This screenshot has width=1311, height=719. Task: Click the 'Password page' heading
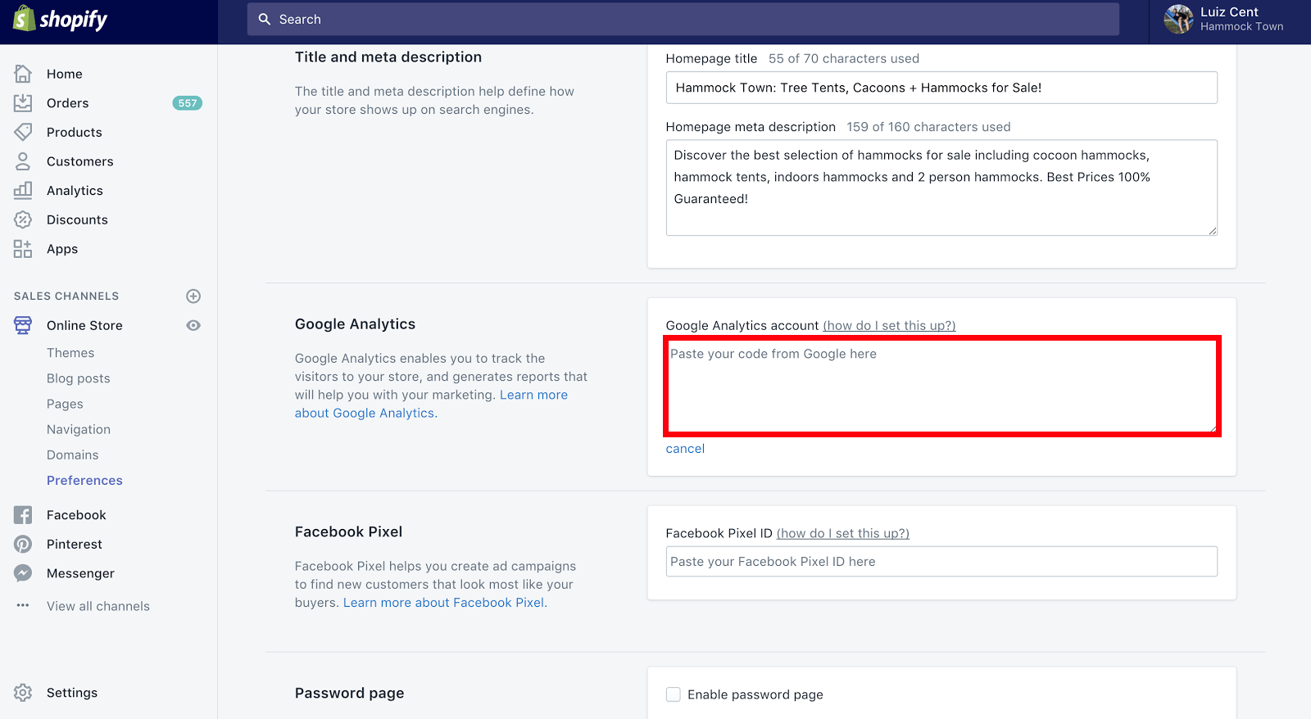click(350, 694)
